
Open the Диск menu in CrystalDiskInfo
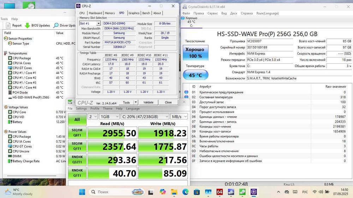[234, 13]
